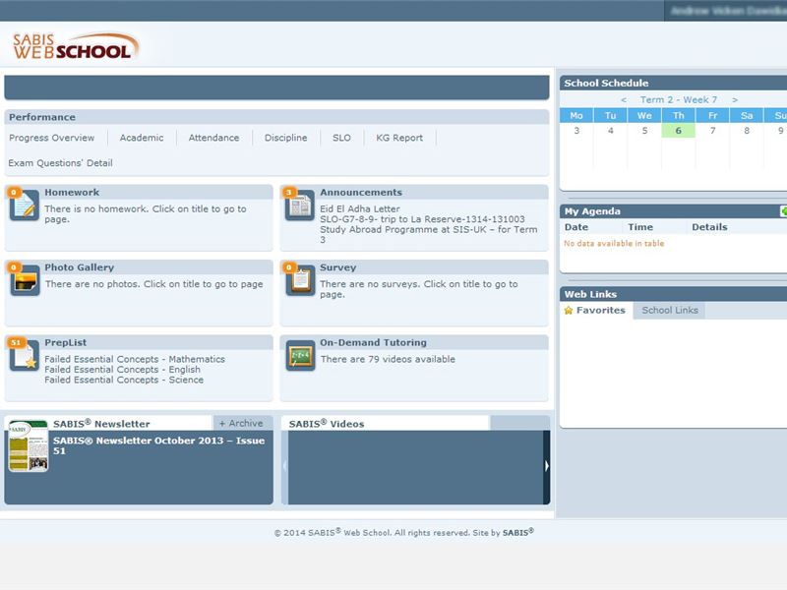
Task: Select the Favorites web links tab
Action: (596, 311)
